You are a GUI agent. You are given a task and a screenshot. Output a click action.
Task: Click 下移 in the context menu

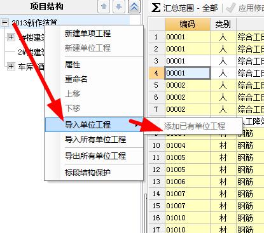[73, 108]
